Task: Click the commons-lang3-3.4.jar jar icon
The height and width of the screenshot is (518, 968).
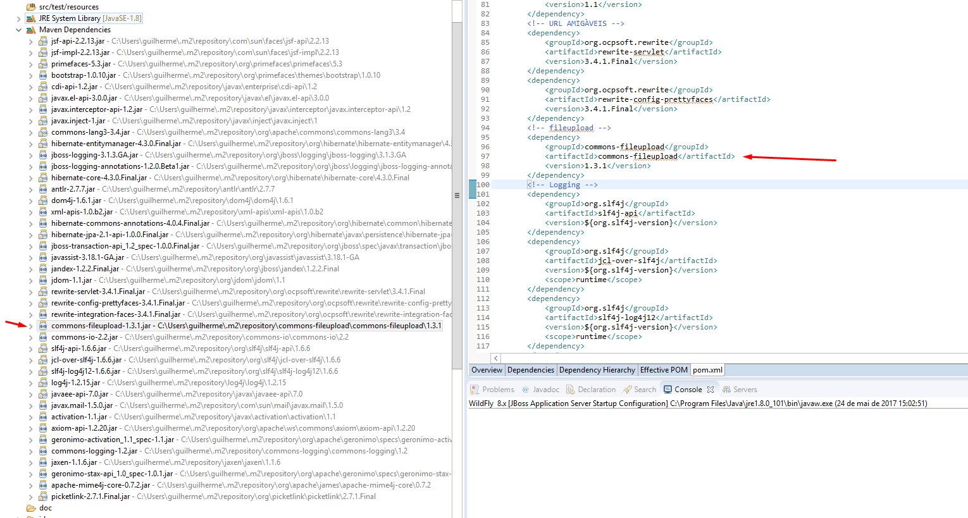Action: [x=43, y=132]
